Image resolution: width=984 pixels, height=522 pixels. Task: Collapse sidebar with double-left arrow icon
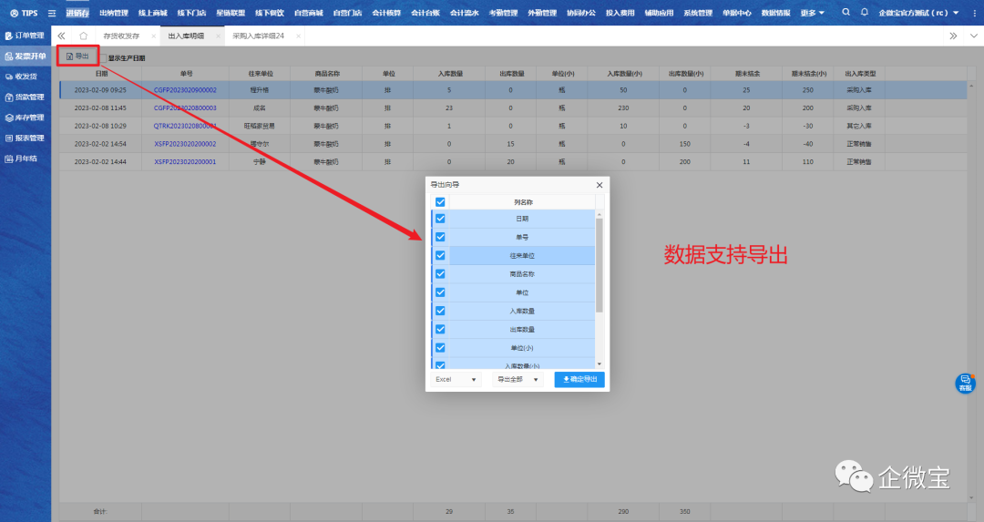(x=62, y=36)
